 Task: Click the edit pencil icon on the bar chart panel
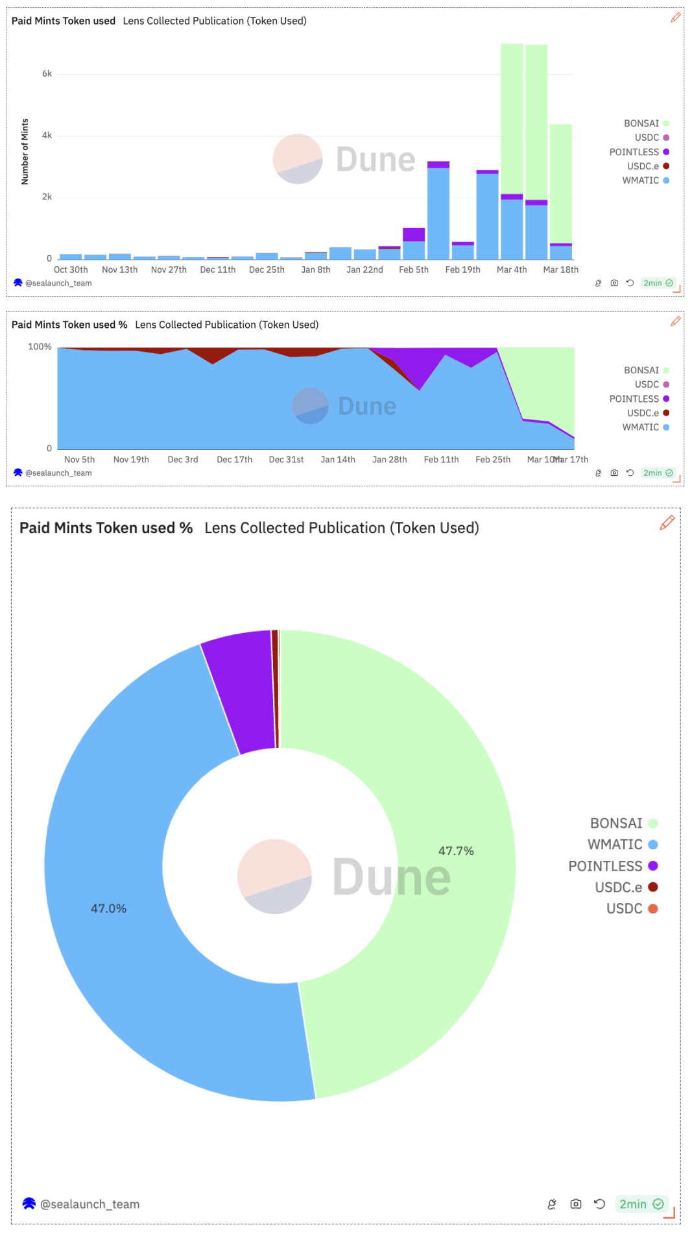pyautogui.click(x=675, y=18)
